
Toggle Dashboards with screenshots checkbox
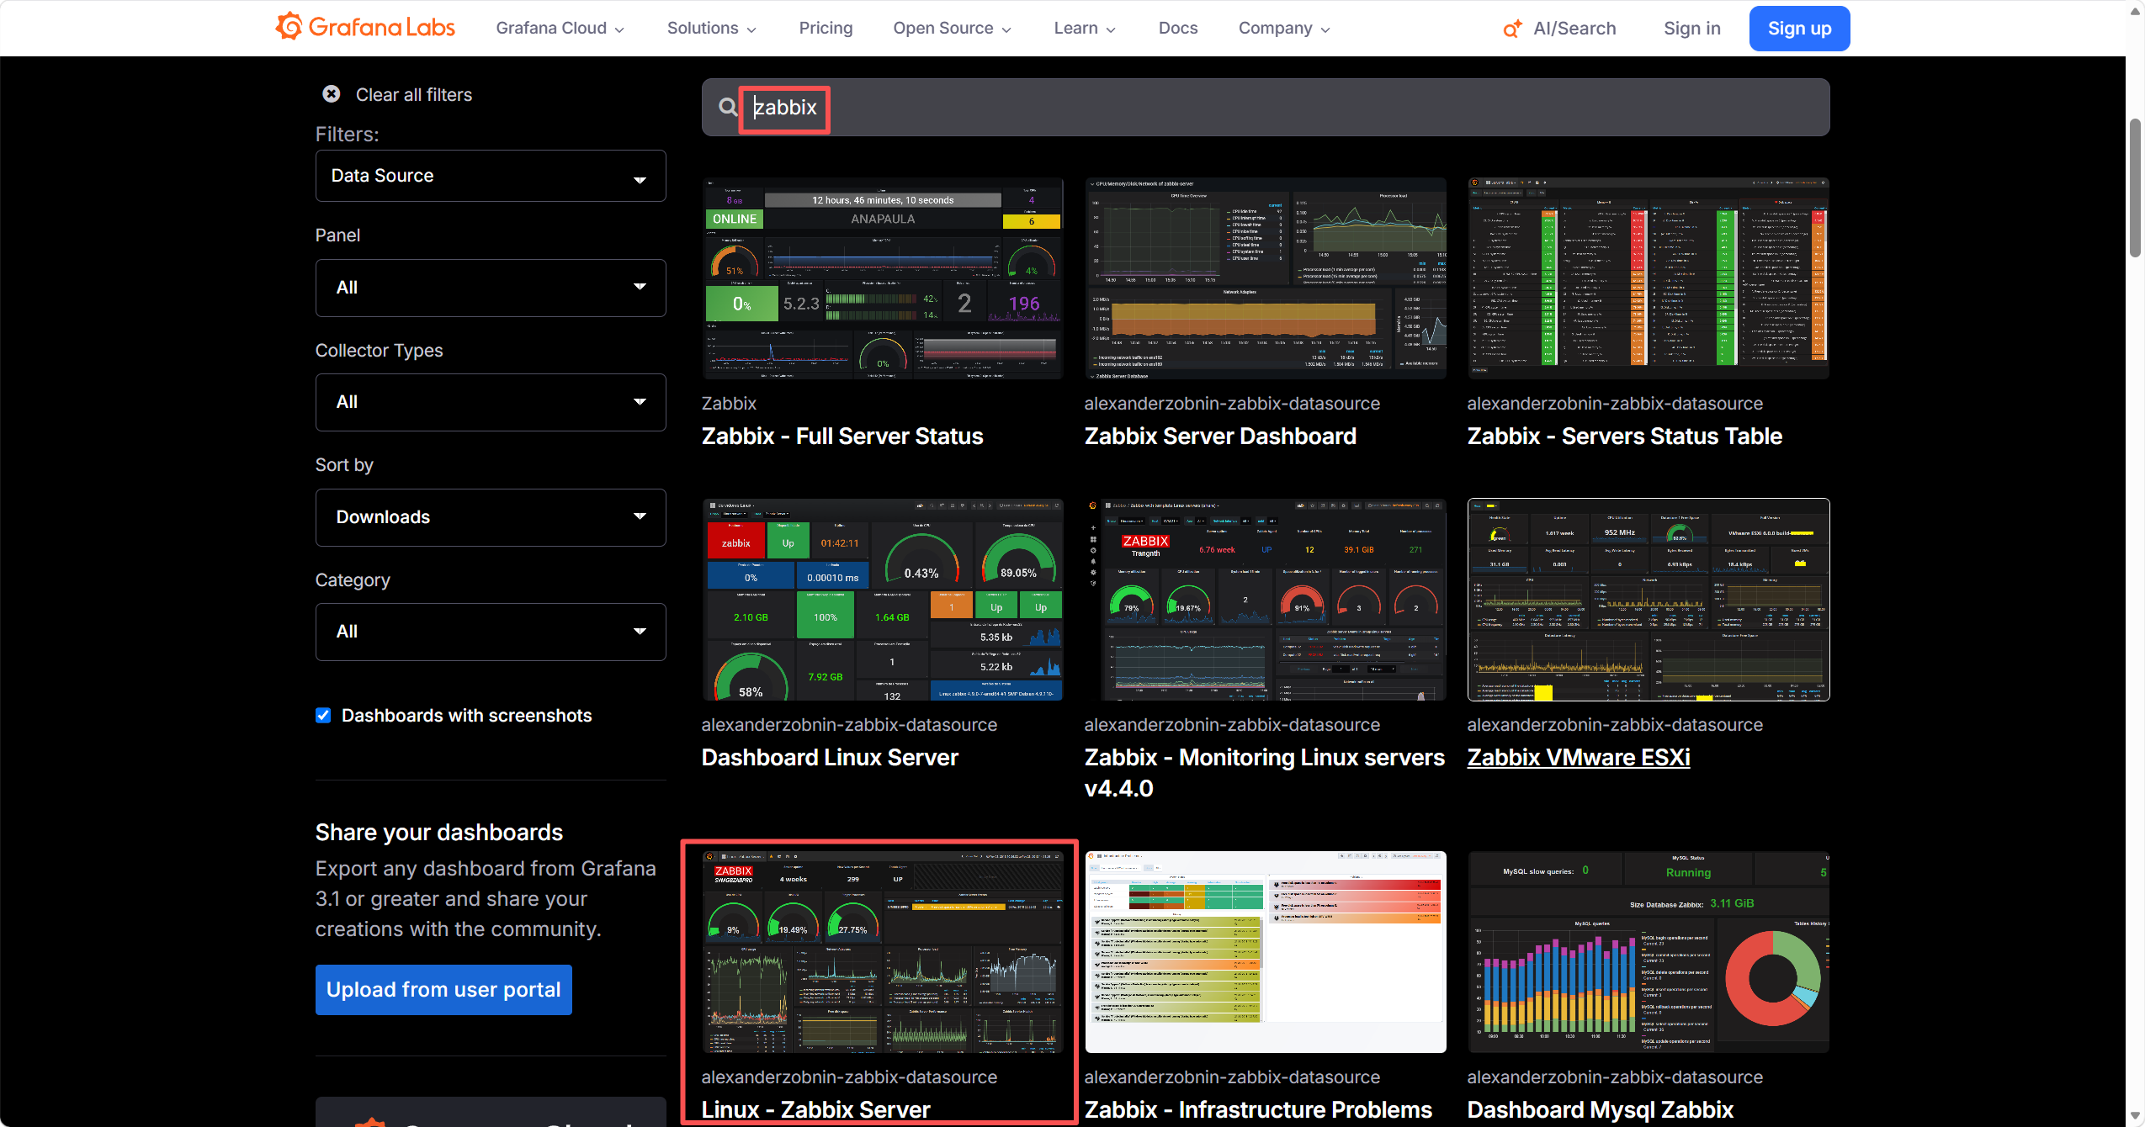(x=323, y=715)
